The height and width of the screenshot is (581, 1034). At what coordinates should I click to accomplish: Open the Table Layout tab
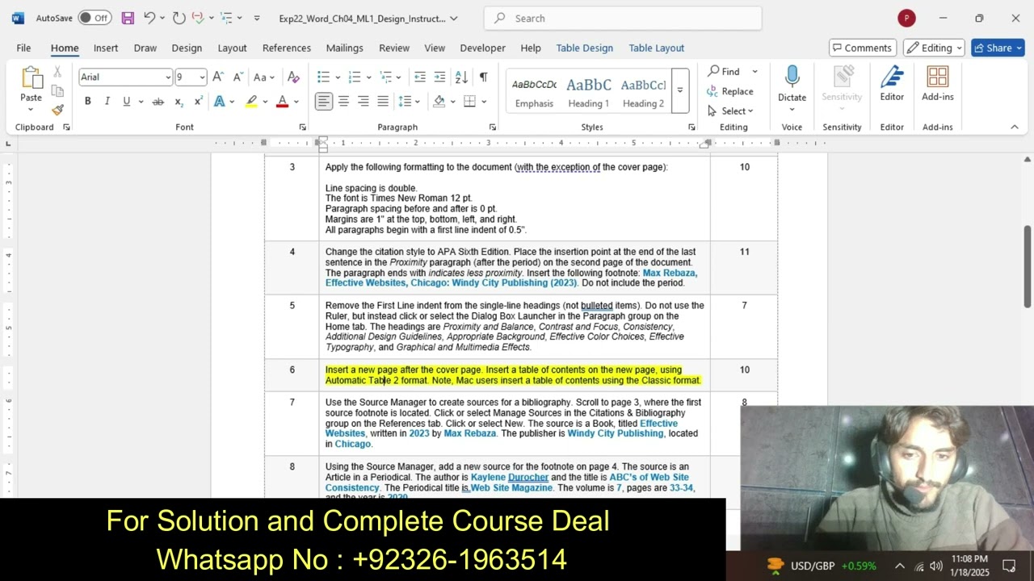[657, 48]
